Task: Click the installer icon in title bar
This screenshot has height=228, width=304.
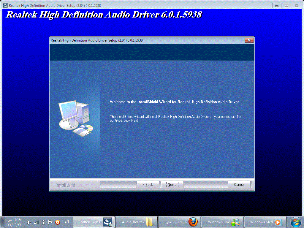Action: 5,5
